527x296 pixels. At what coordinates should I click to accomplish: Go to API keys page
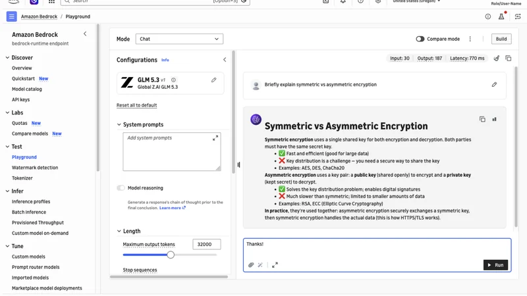tap(21, 100)
